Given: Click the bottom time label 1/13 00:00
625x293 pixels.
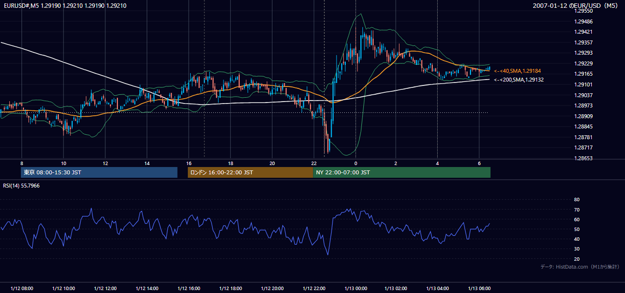Looking at the screenshot, I should tap(356, 288).
